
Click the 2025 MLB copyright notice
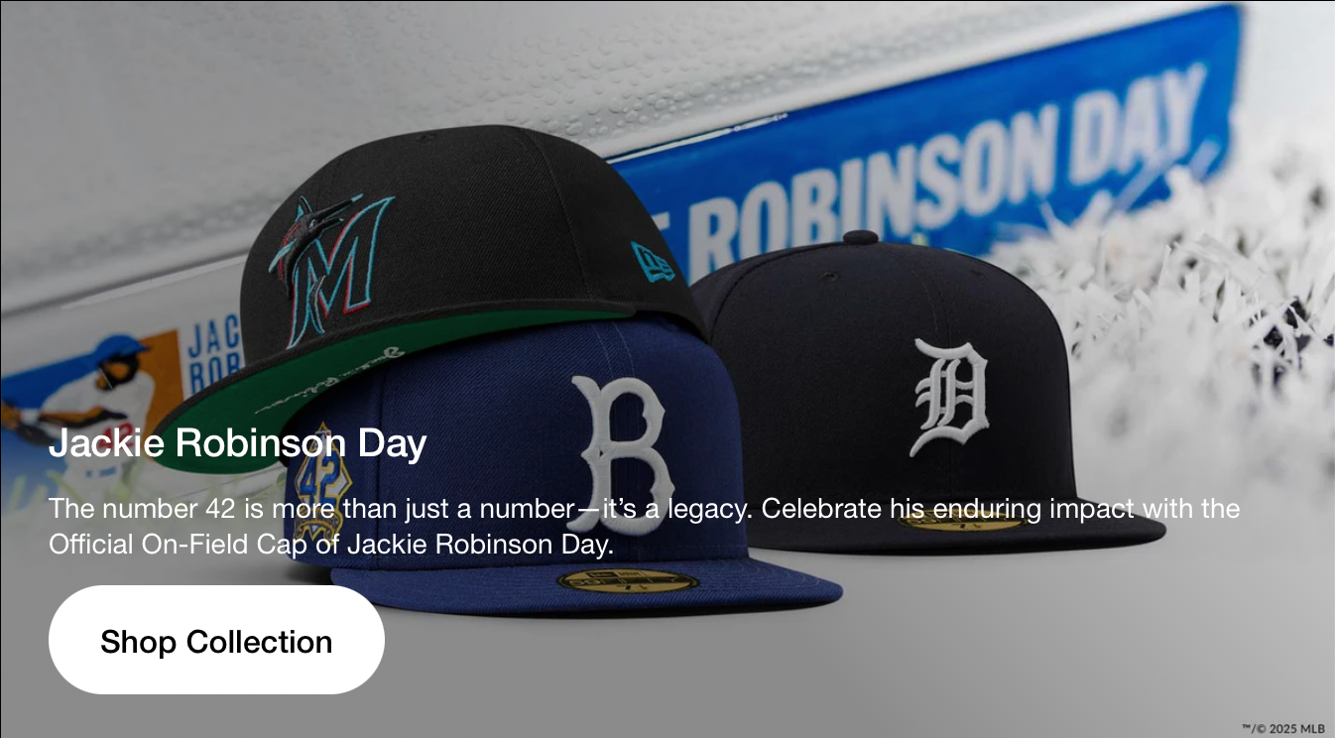coord(1282,728)
